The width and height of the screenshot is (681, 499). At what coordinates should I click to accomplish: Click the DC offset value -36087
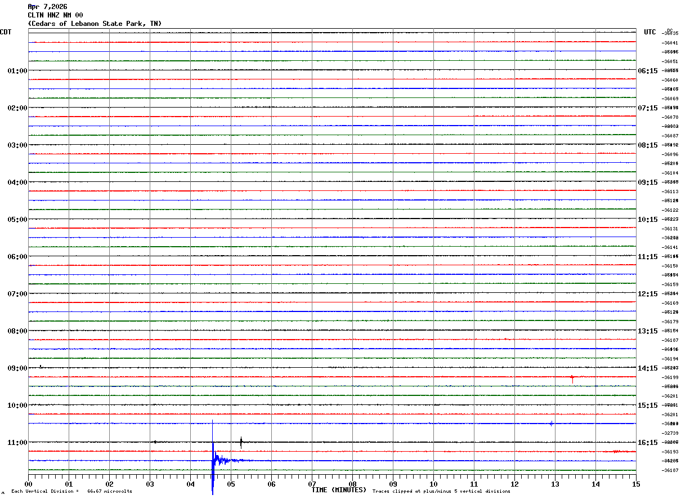click(x=670, y=136)
